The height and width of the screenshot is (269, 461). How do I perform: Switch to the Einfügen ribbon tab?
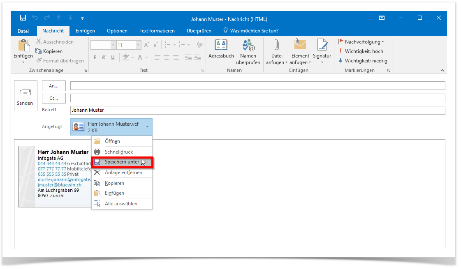click(85, 31)
